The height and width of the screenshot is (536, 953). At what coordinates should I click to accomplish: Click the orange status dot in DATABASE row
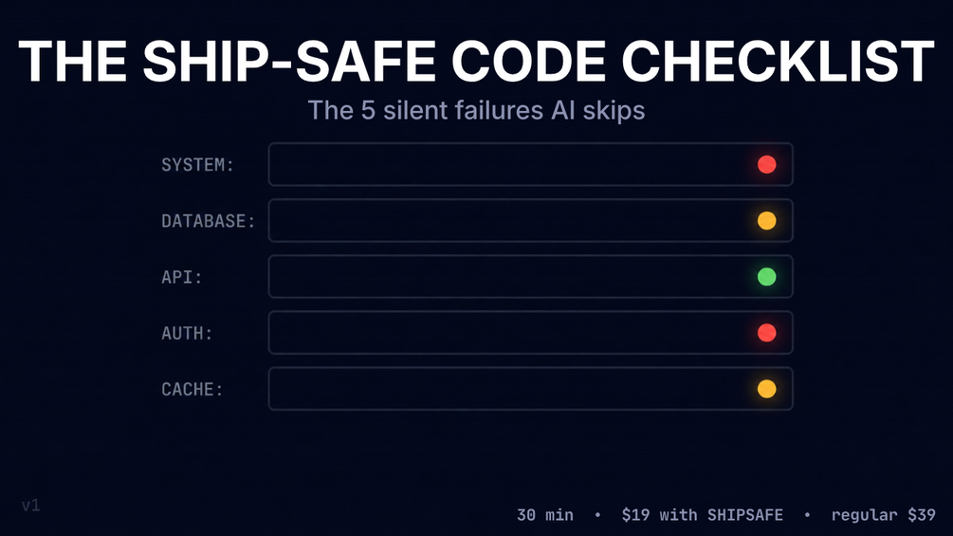[766, 221]
